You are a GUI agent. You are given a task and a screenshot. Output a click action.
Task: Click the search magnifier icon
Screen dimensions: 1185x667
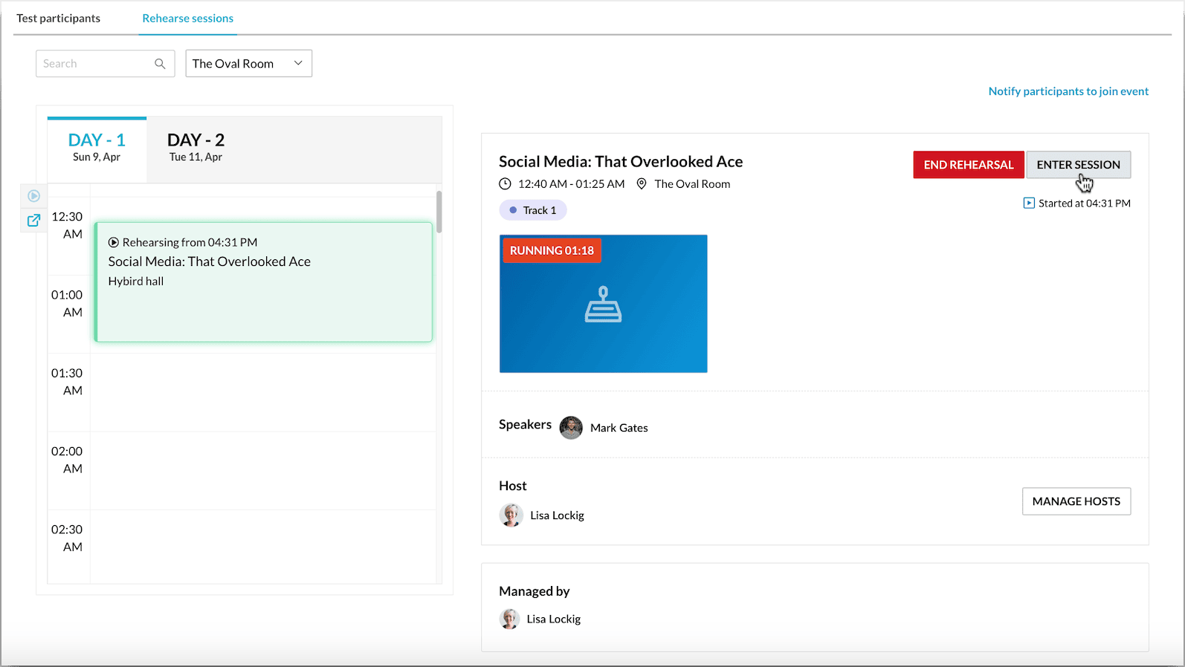point(160,64)
